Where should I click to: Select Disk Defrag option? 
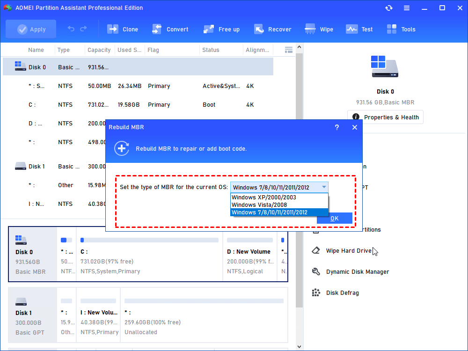342,293
